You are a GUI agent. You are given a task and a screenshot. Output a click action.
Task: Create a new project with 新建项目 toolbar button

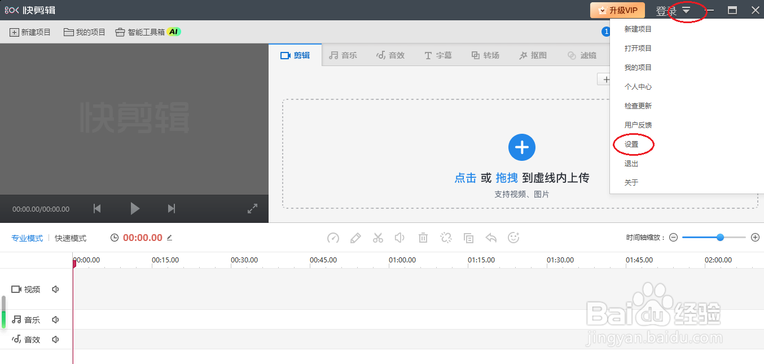[x=30, y=32]
